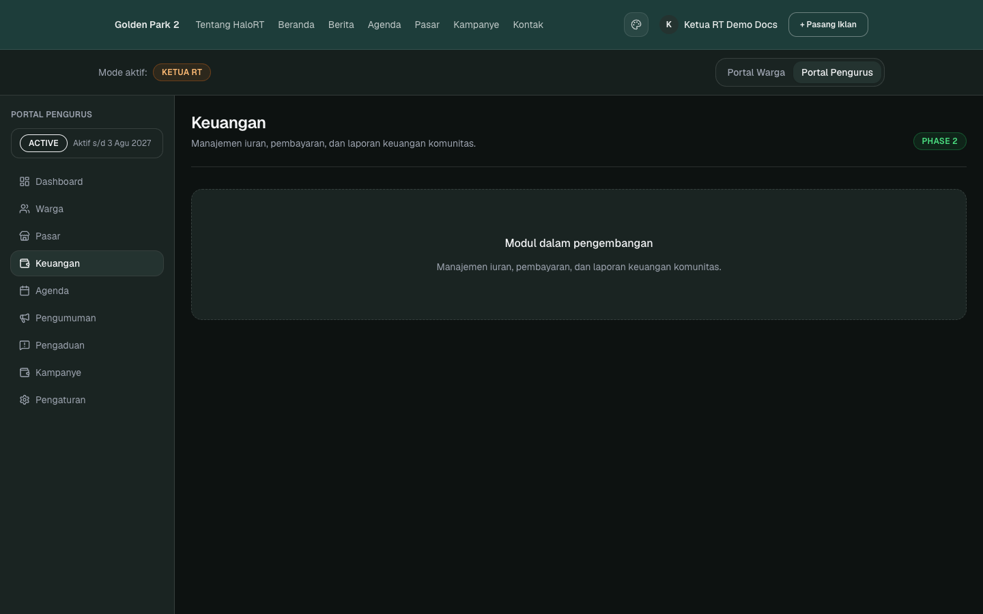Screen dimensions: 983x614
Task: Open Pengaduan label in the sidebar
Action: [60, 345]
